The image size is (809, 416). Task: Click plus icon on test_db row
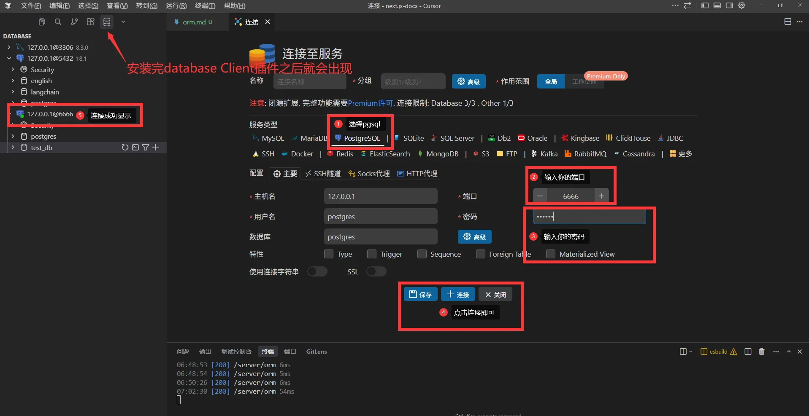pyautogui.click(x=156, y=147)
